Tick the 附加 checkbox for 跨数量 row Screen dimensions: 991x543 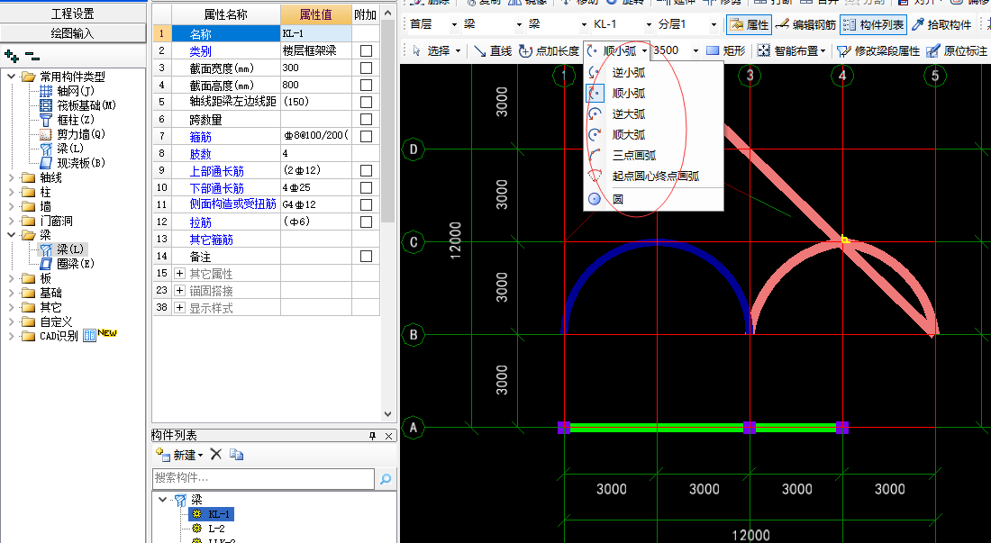click(x=366, y=119)
